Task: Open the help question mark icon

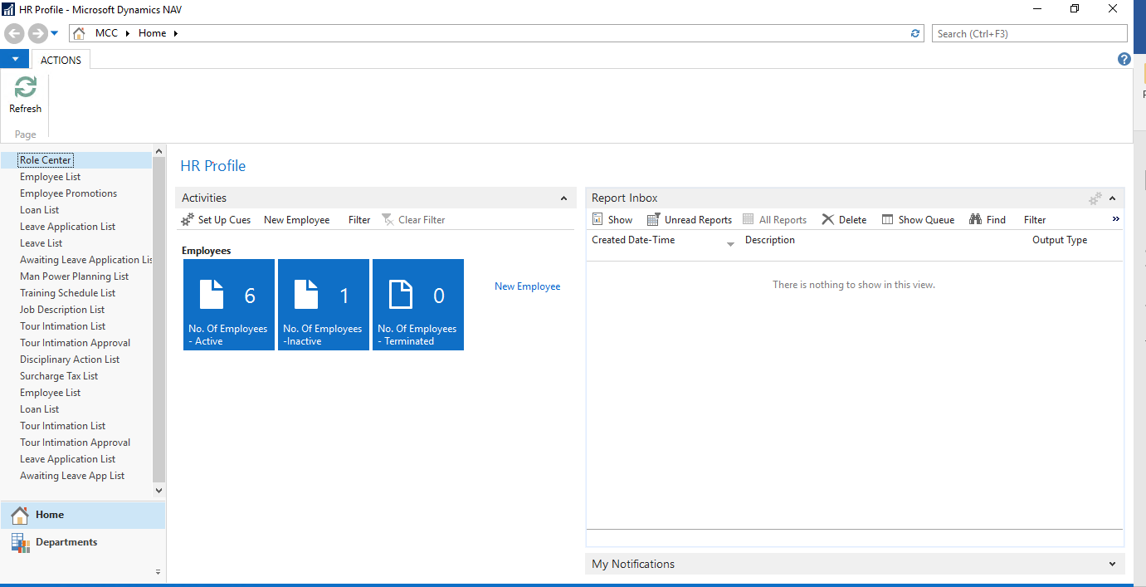Action: click(1124, 59)
